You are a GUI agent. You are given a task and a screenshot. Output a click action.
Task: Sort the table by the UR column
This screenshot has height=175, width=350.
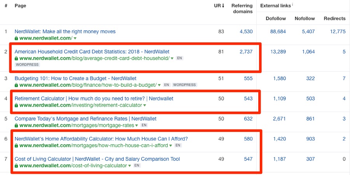coord(219,6)
